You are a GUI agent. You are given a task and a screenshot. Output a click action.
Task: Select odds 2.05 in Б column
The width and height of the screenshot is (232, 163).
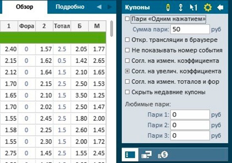[x=81, y=49]
